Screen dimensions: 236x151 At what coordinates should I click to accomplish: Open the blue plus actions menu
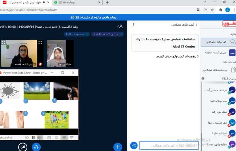click(118, 147)
